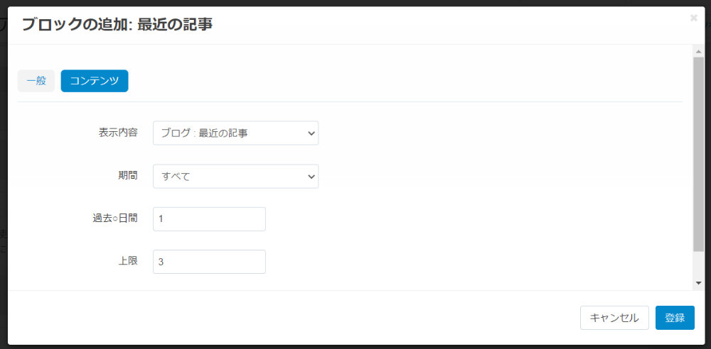Screen dimensions: 711x349
Task: Open the 表示内容 dropdown
Action: coord(236,133)
